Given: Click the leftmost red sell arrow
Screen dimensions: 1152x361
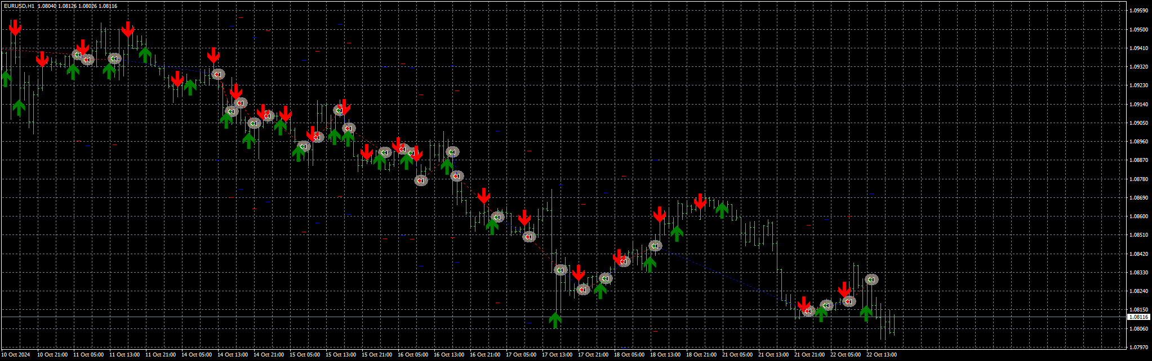Looking at the screenshot, I should pos(15,27).
